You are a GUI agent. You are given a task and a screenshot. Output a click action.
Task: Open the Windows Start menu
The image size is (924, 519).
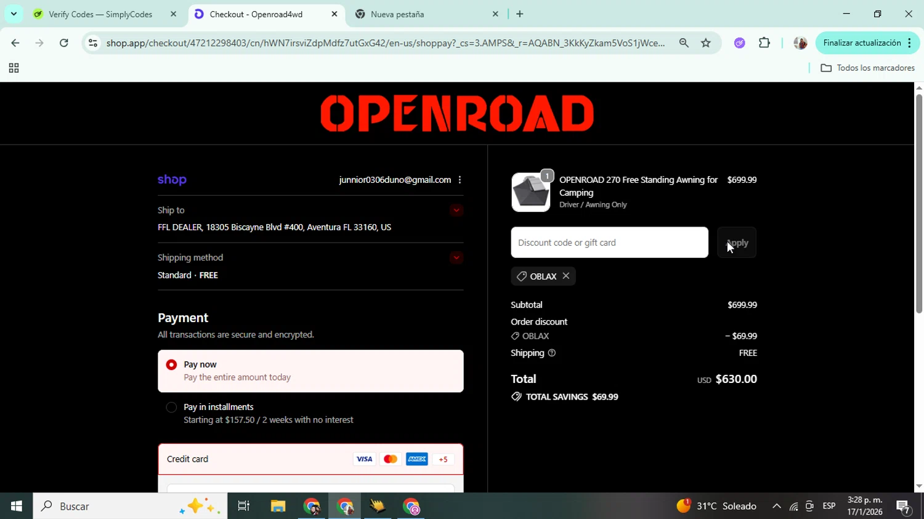pos(16,506)
